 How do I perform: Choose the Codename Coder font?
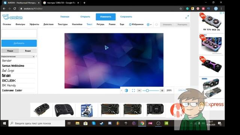click(12, 90)
